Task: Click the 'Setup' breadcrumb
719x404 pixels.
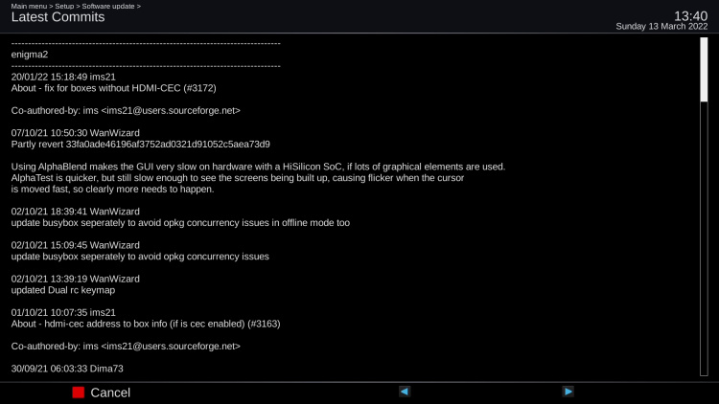Action: tap(64, 6)
